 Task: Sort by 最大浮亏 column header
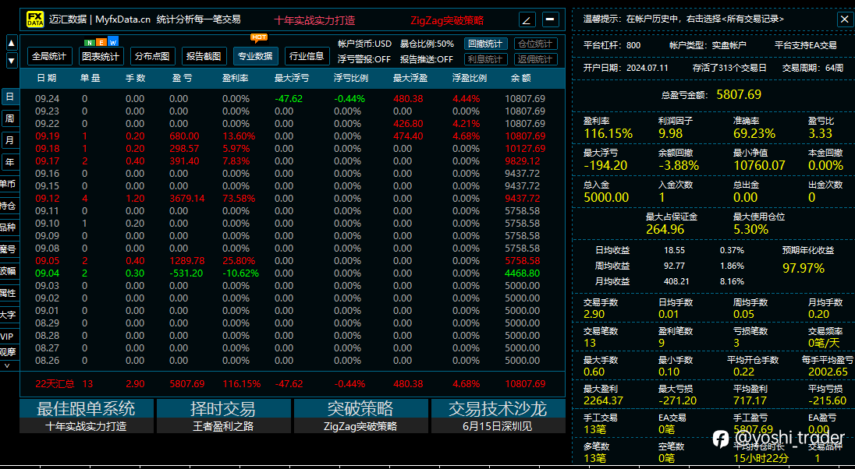(292, 78)
